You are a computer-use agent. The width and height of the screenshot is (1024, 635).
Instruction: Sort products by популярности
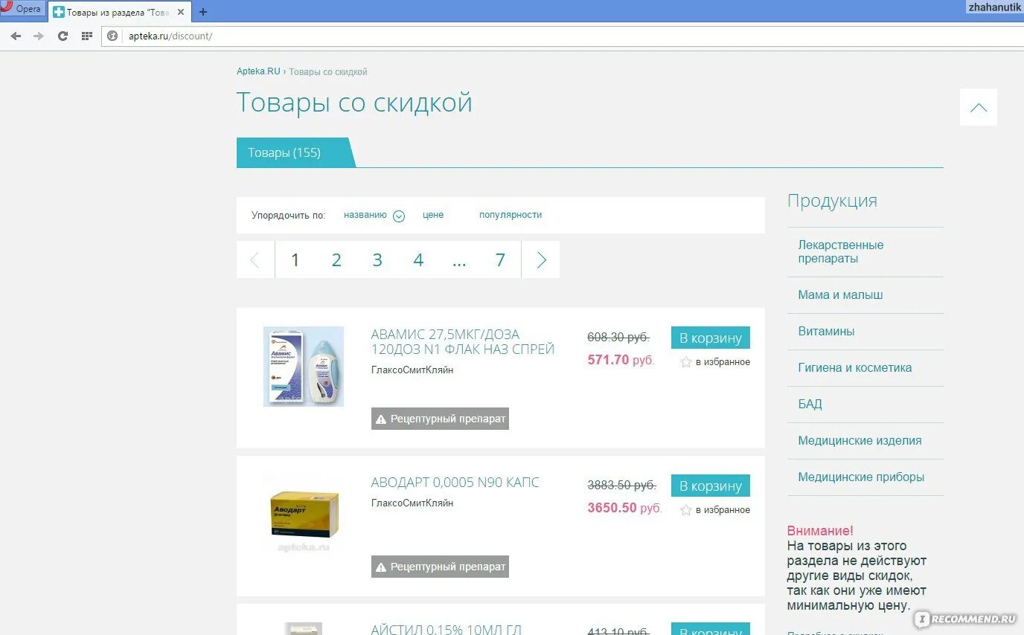tap(511, 215)
